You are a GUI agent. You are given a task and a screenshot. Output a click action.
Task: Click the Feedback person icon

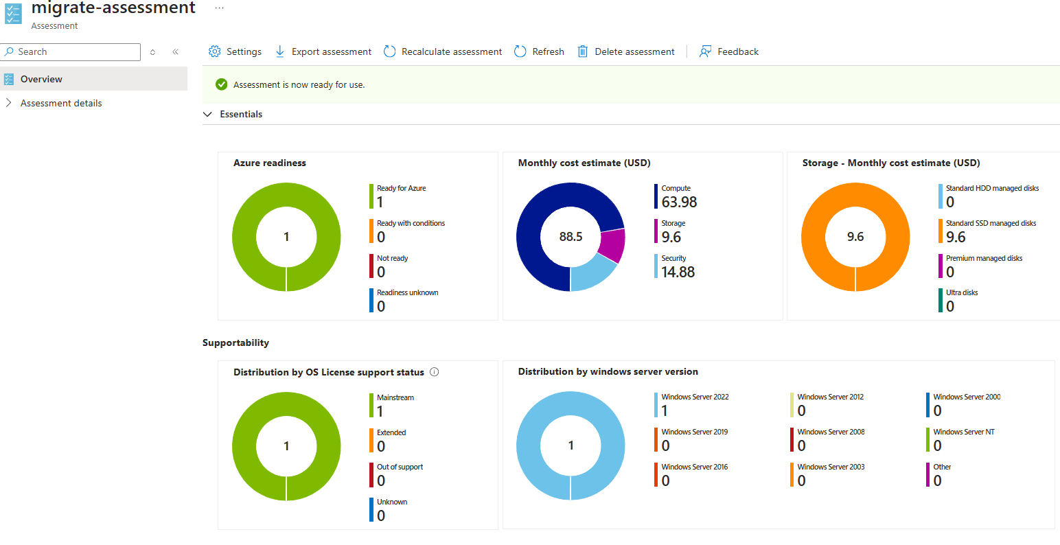(705, 51)
